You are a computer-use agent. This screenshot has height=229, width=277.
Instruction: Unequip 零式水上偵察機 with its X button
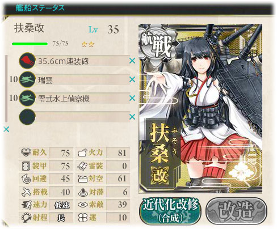pyautogui.click(x=132, y=98)
